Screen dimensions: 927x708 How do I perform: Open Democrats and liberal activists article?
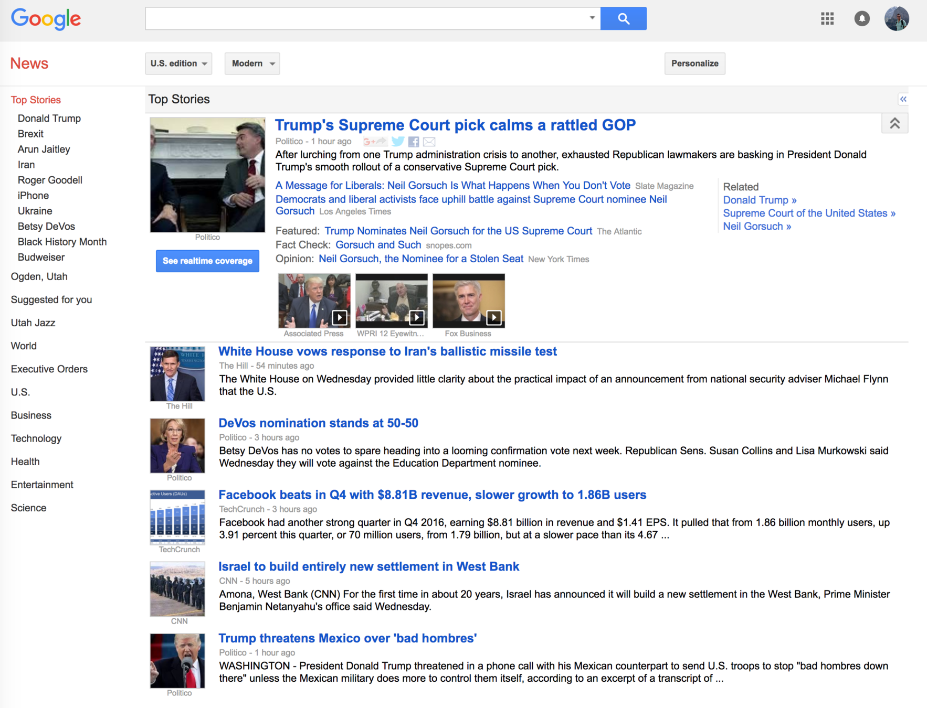click(471, 205)
